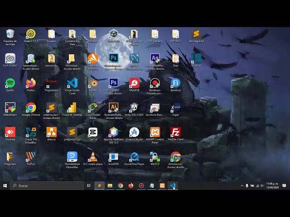This screenshot has width=290, height=217.
Task: Open the chrome.exe Beta shortcut
Action: 175,160
